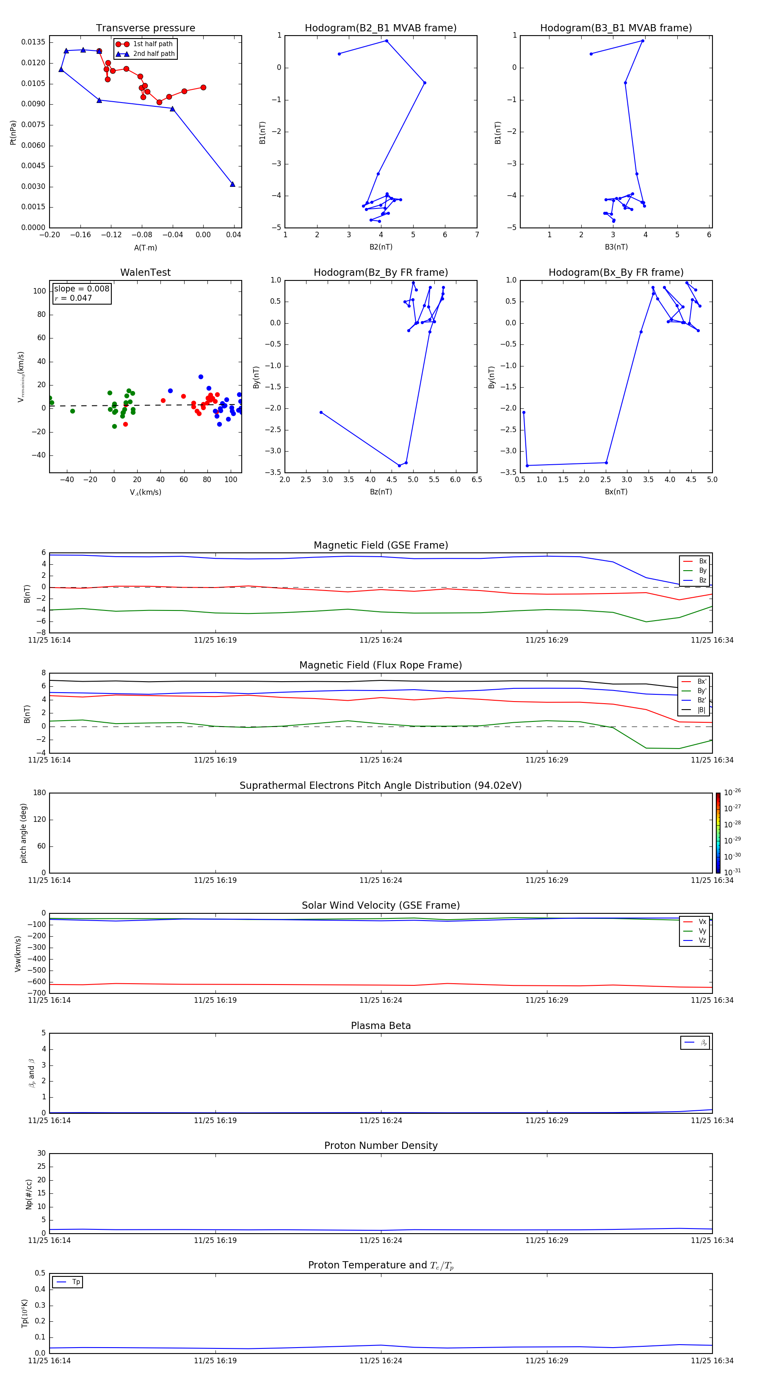Click the '0.0135' tick on the Pt axis
This screenshot has height=1398, width=762.
(33, 42)
